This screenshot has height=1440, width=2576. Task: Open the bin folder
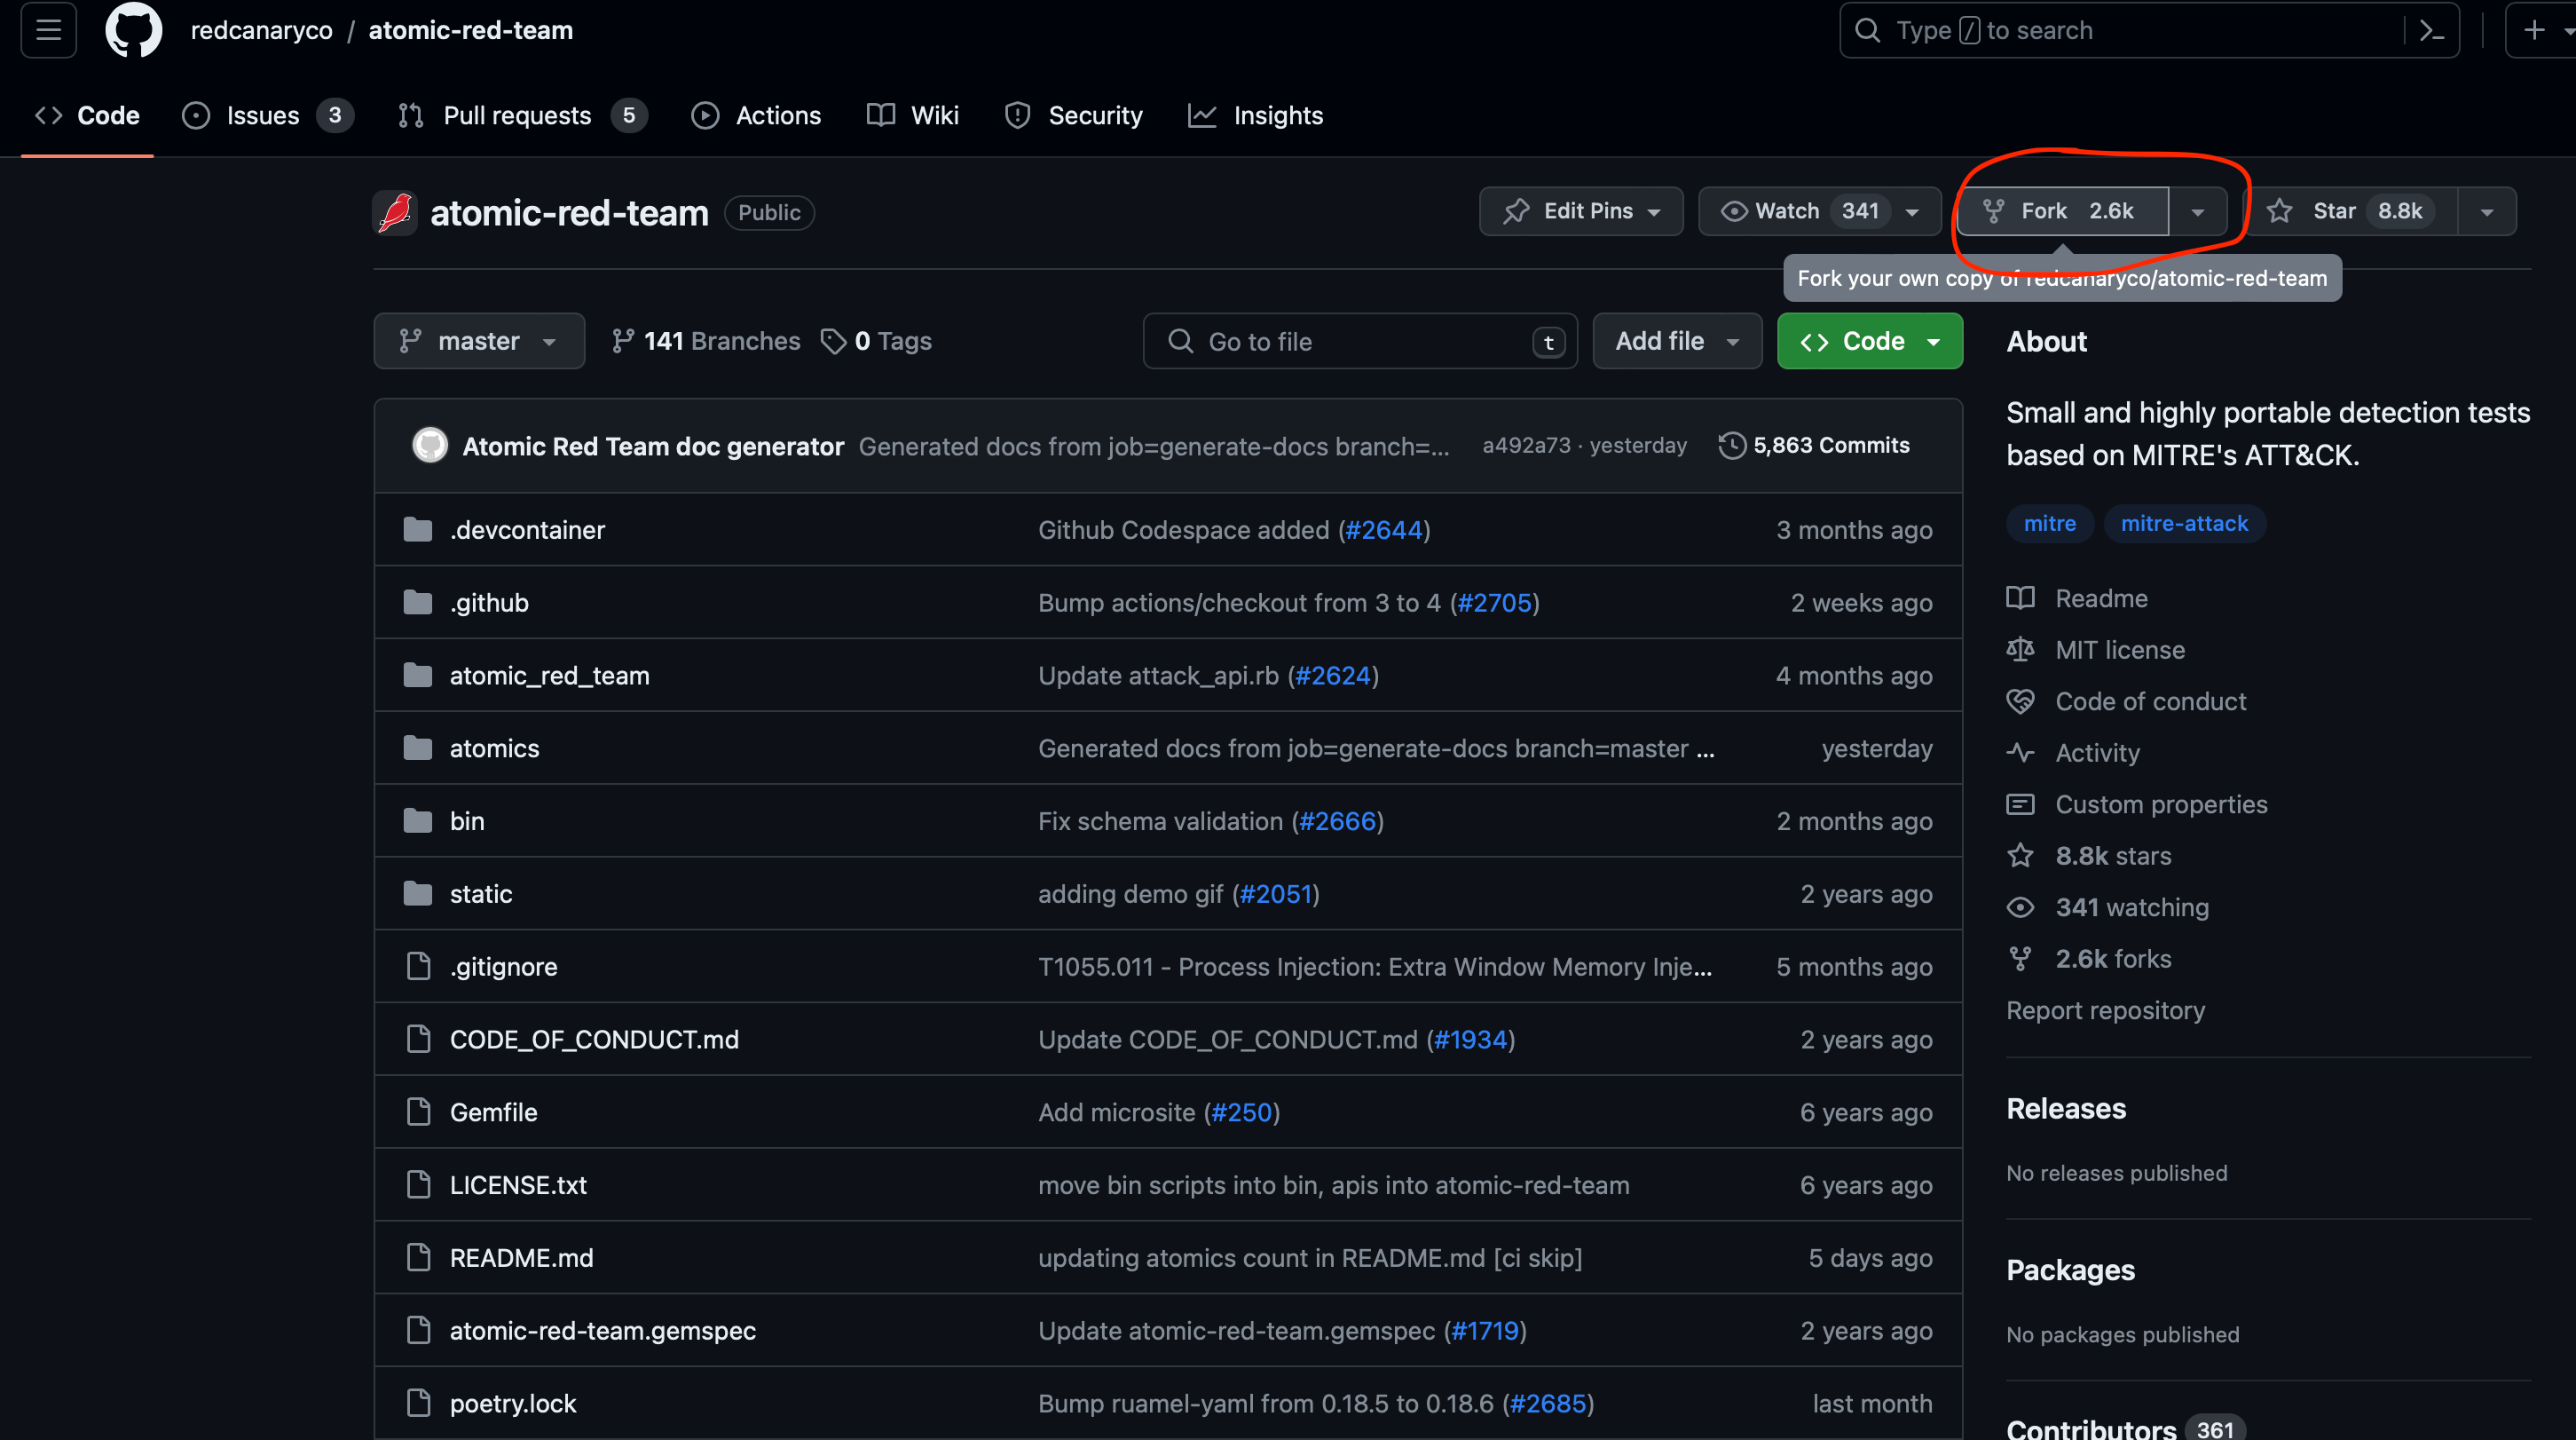pyautogui.click(x=467, y=820)
